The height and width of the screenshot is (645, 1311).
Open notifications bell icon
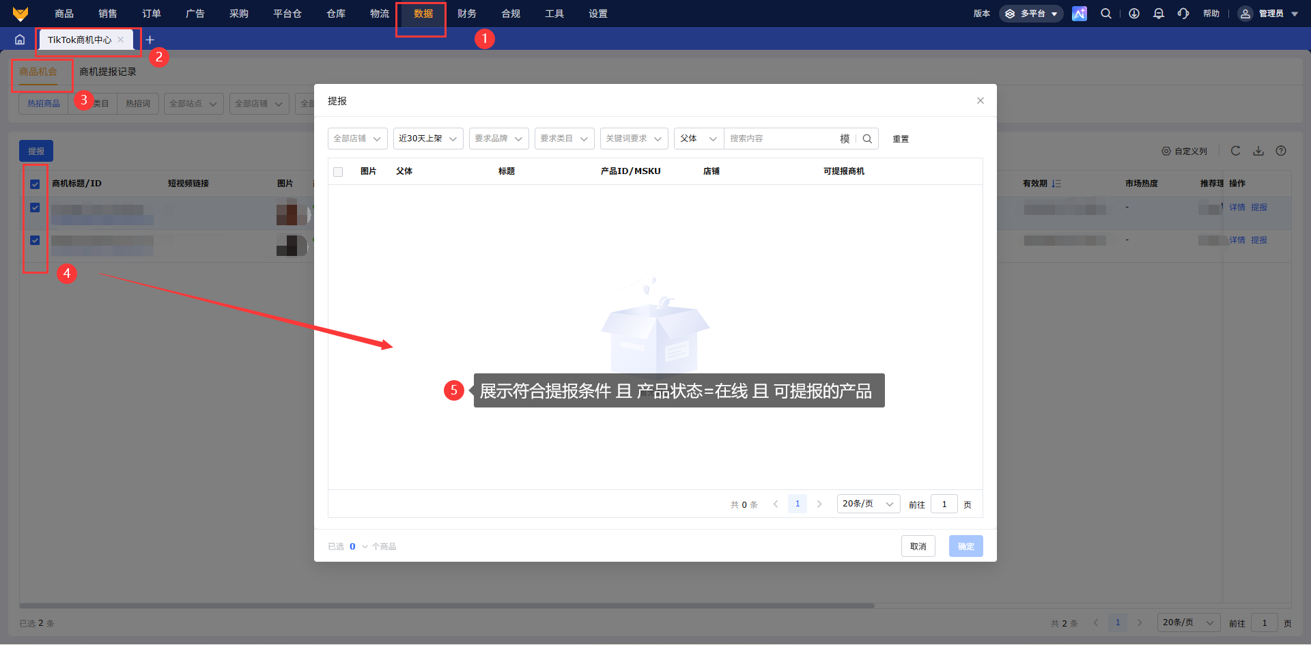1159,14
